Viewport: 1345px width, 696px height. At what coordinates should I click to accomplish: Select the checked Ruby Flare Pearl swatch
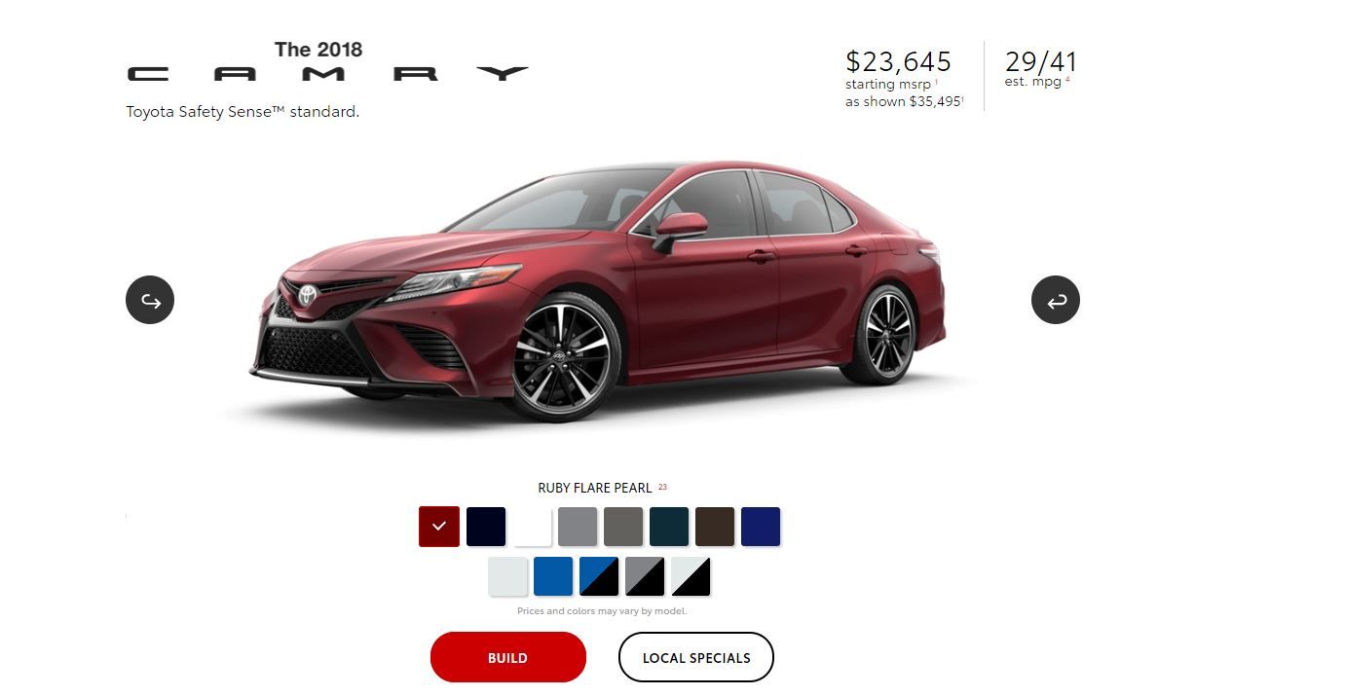pyautogui.click(x=439, y=527)
